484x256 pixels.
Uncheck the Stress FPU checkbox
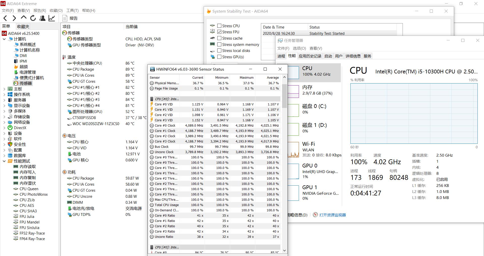[219, 32]
